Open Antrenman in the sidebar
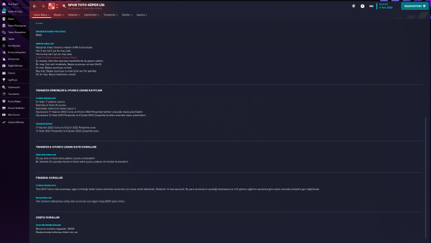The width and height of the screenshot is (431, 243). point(13,59)
